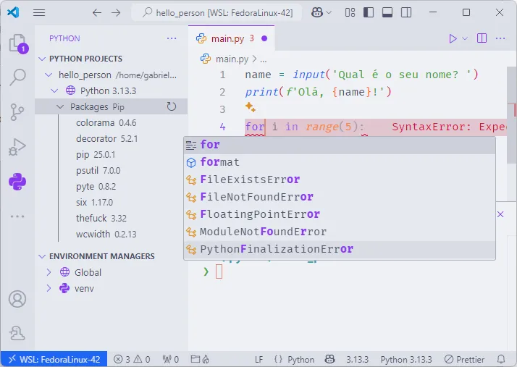Viewport: 517px width, 367px height.
Task: Open notifications bell in status bar
Action: tap(501, 359)
